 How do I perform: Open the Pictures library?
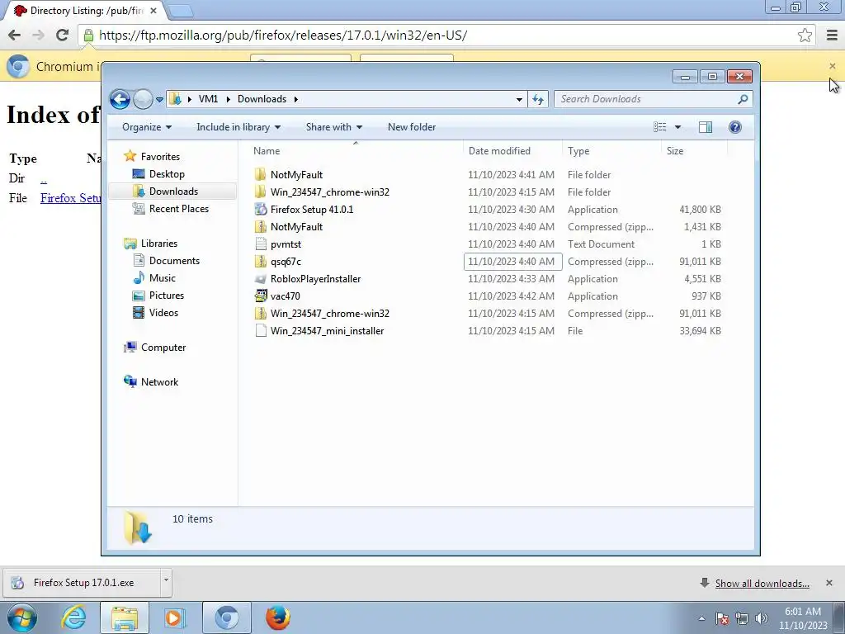pyautogui.click(x=166, y=296)
